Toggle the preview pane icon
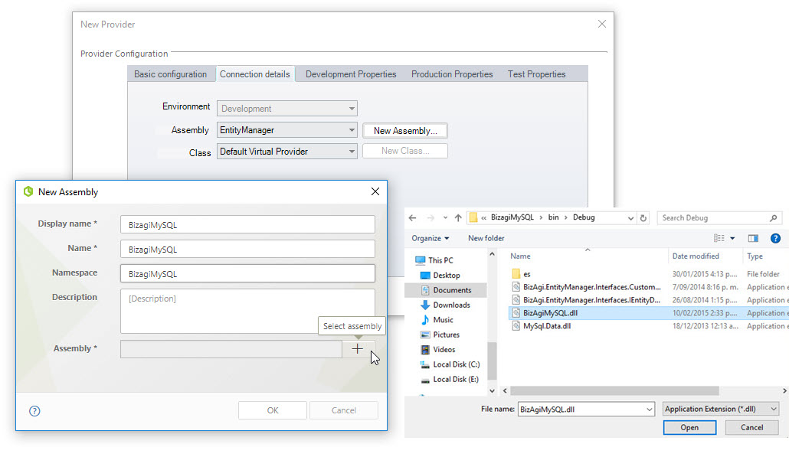 point(753,238)
